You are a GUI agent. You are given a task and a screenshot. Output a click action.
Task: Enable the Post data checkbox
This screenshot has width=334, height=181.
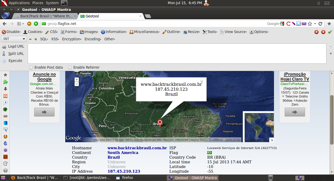(31, 67)
